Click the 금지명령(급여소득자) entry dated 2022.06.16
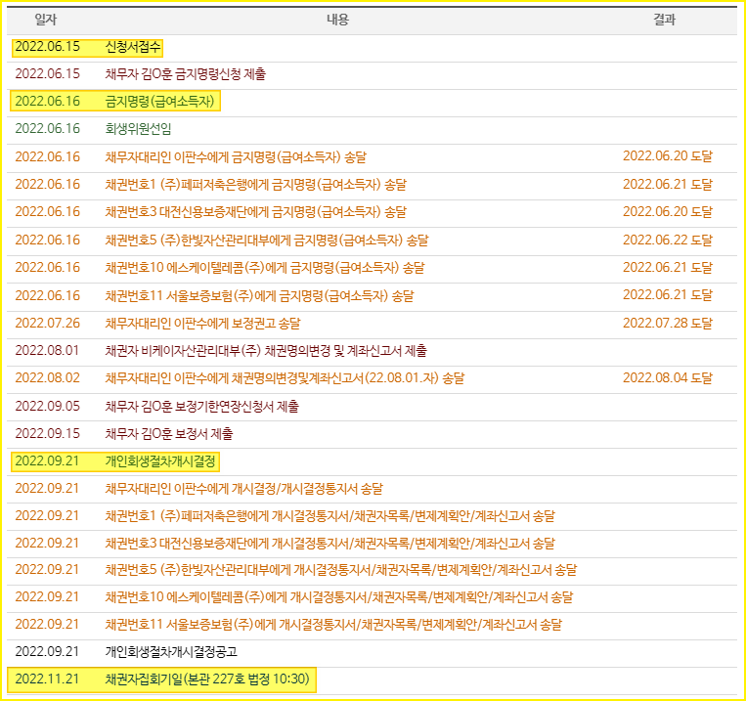 (160, 102)
